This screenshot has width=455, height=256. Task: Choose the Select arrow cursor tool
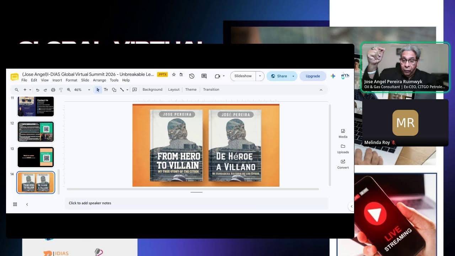point(98,90)
